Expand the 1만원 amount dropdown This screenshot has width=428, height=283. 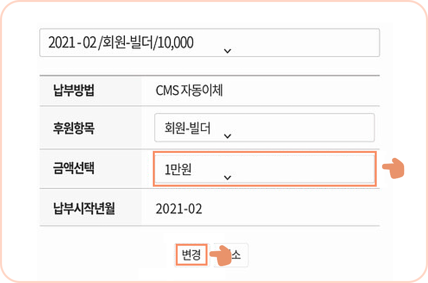(264, 169)
